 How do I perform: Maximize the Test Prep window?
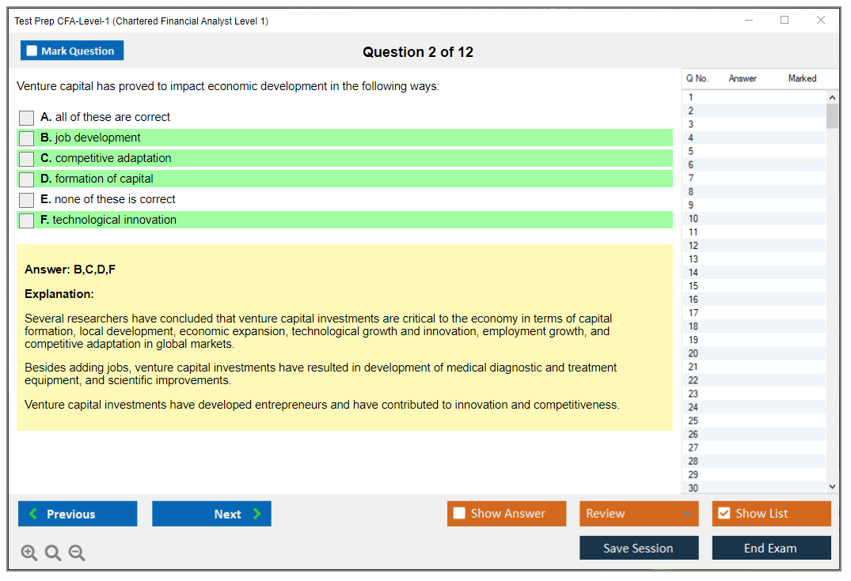[x=785, y=21]
